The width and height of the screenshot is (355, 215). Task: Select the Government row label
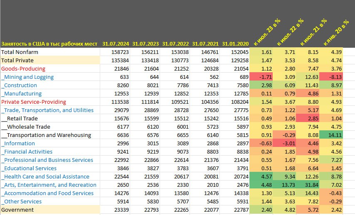[x=17, y=210]
